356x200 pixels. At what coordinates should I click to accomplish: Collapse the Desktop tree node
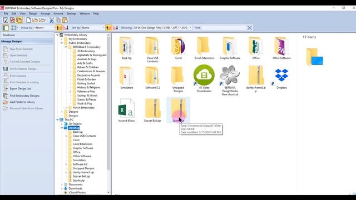click(62, 128)
